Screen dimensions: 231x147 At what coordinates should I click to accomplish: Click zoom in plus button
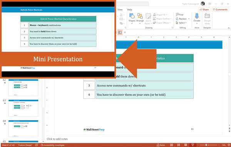(219, 145)
